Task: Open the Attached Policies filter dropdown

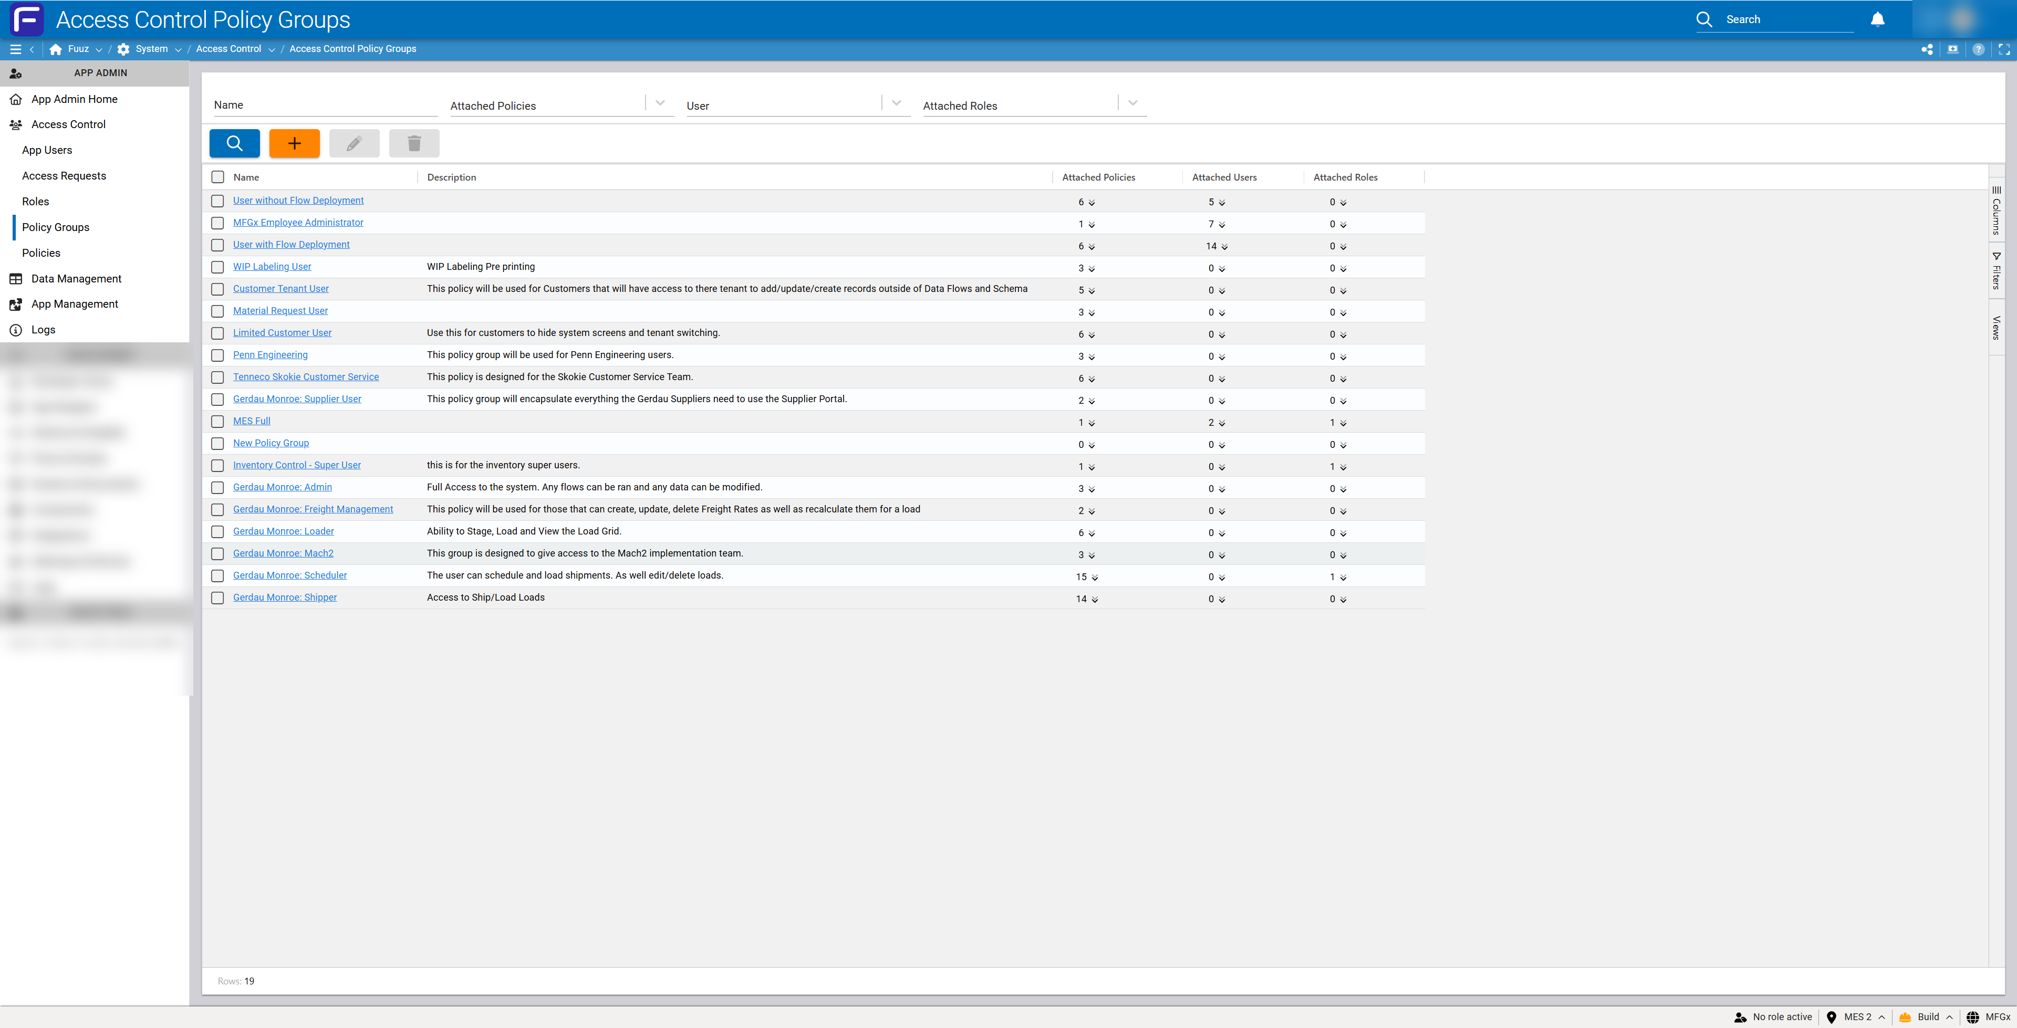Action: pyautogui.click(x=660, y=103)
